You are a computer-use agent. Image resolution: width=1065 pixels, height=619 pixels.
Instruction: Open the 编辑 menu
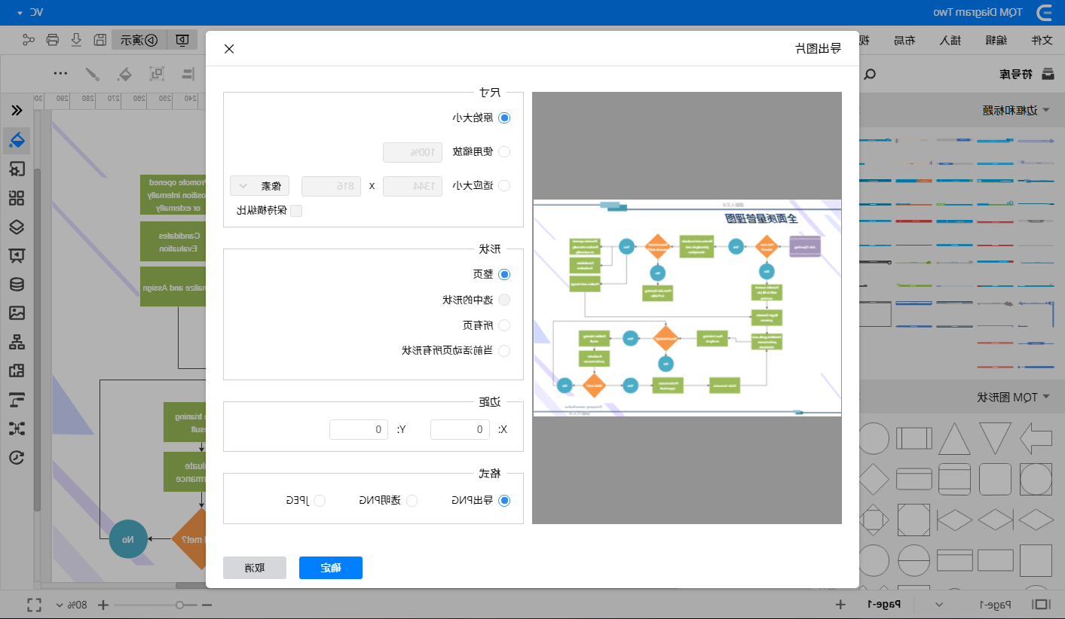[x=996, y=40]
